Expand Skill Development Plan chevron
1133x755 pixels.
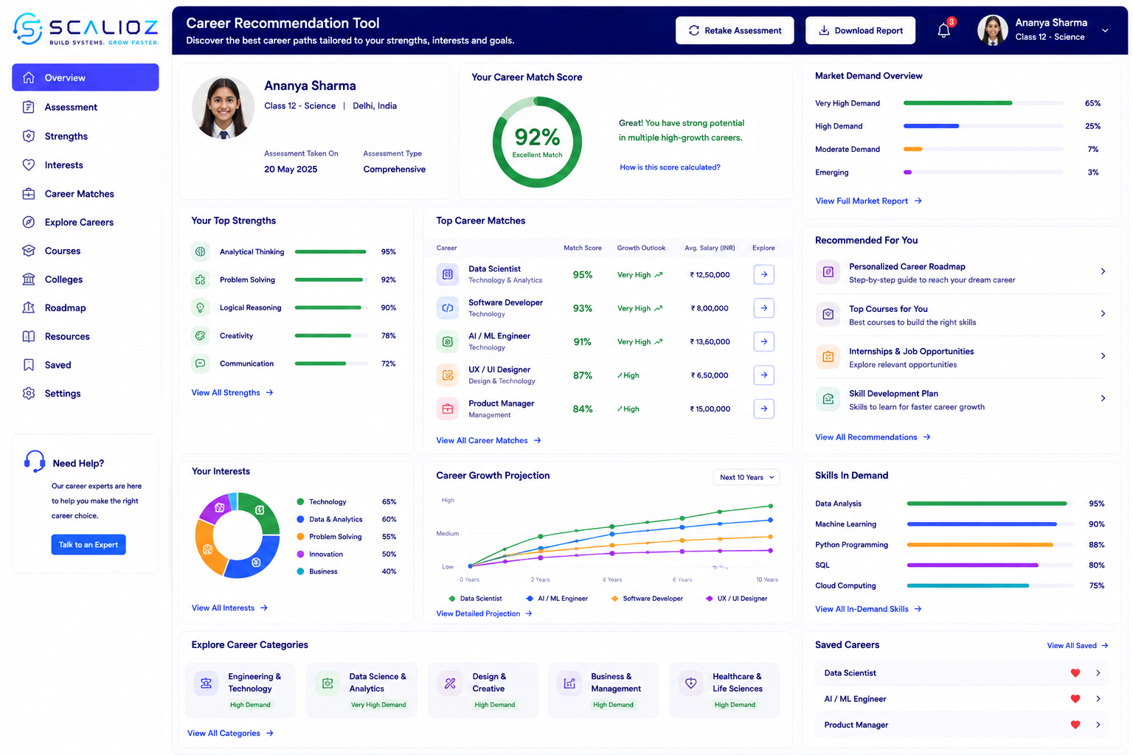pos(1103,398)
